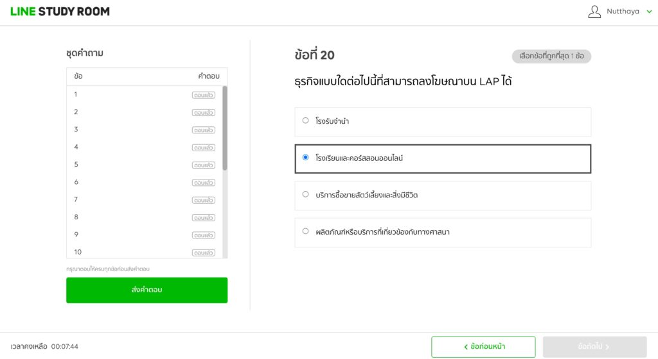Select โรงเรียนและคอร์สสอนออนไลน์ radio option

click(305, 157)
